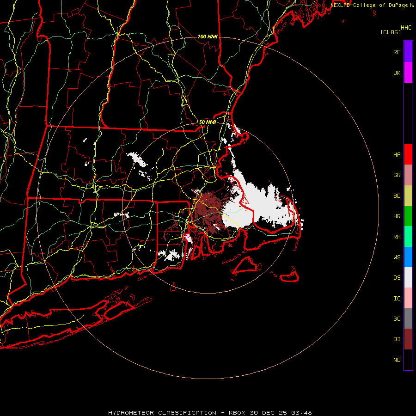This screenshot has height=416, width=416.
Task: Click the WS blue legend swatch
Action: 408,257
